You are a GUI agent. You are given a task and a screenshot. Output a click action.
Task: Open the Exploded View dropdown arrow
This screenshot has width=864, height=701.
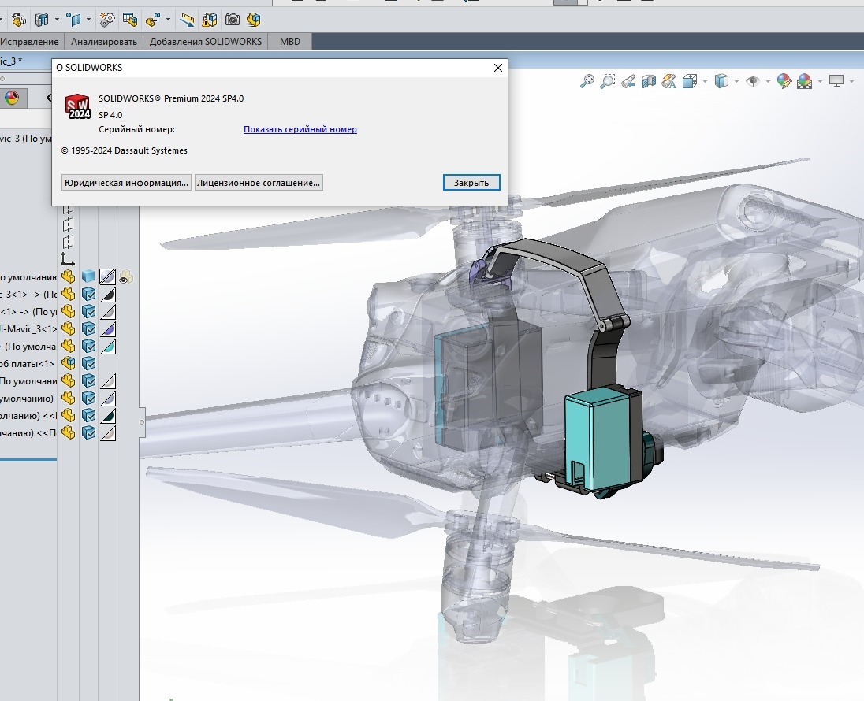pyautogui.click(x=168, y=20)
